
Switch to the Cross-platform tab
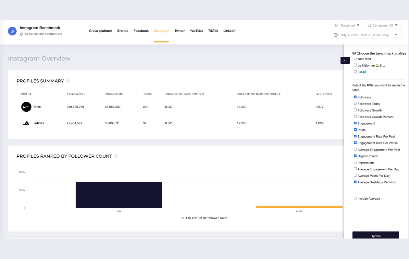[101, 31]
